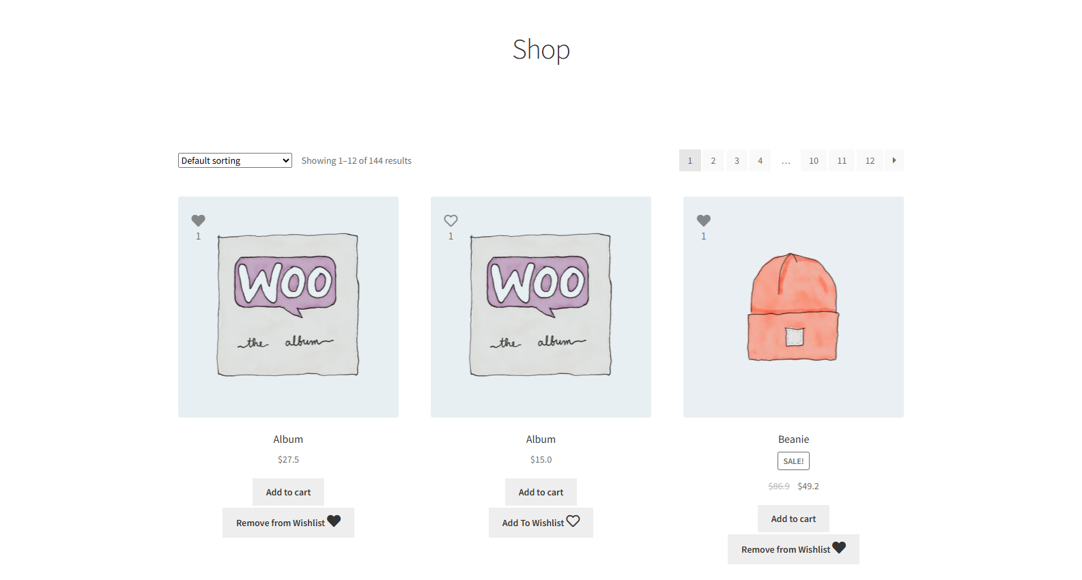
Task: Go to next page using arrow icon
Action: [x=894, y=160]
